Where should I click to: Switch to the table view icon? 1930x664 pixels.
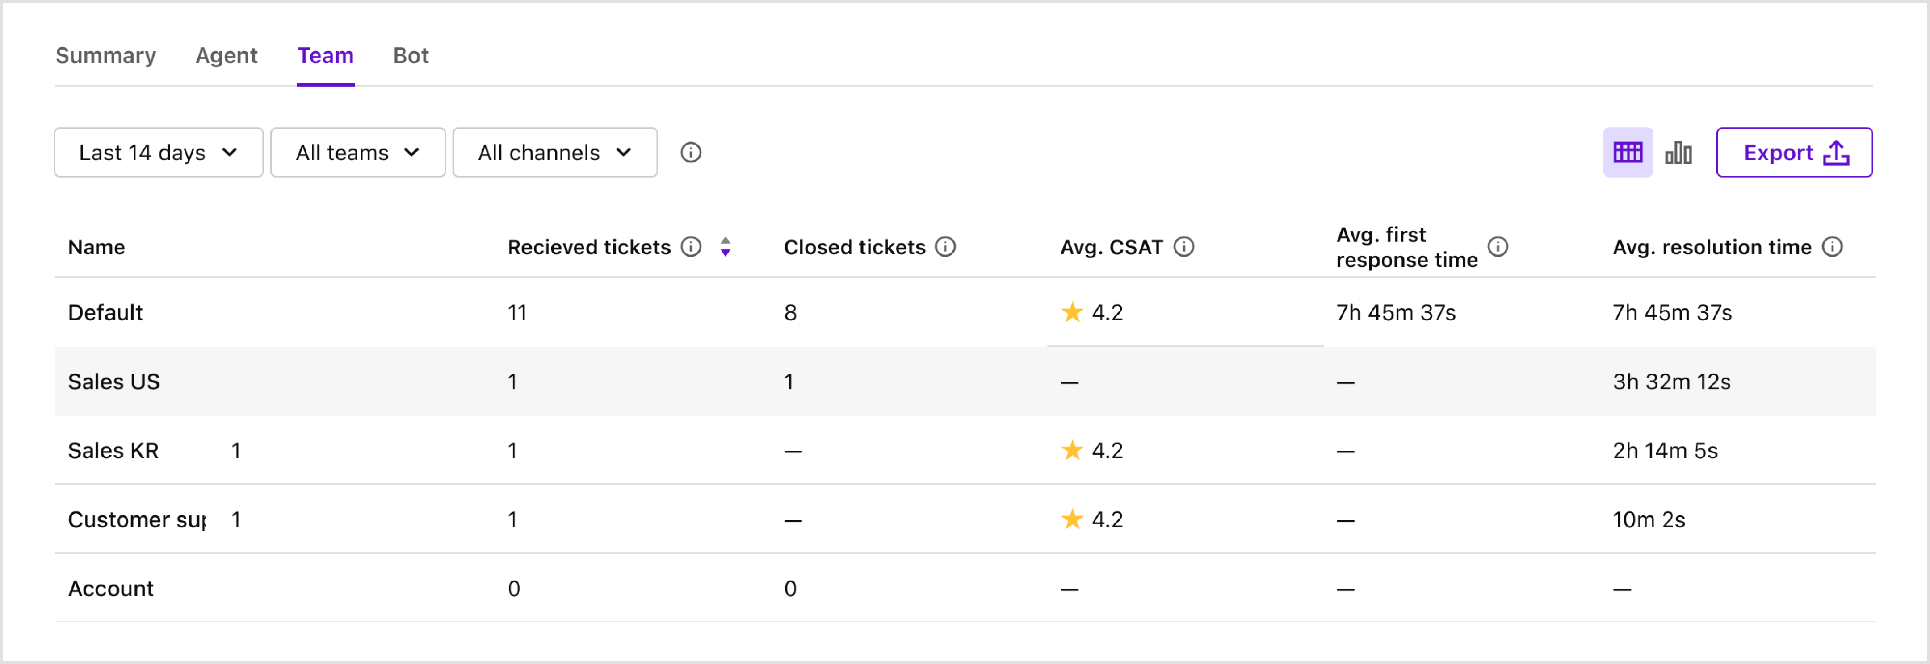pos(1628,152)
